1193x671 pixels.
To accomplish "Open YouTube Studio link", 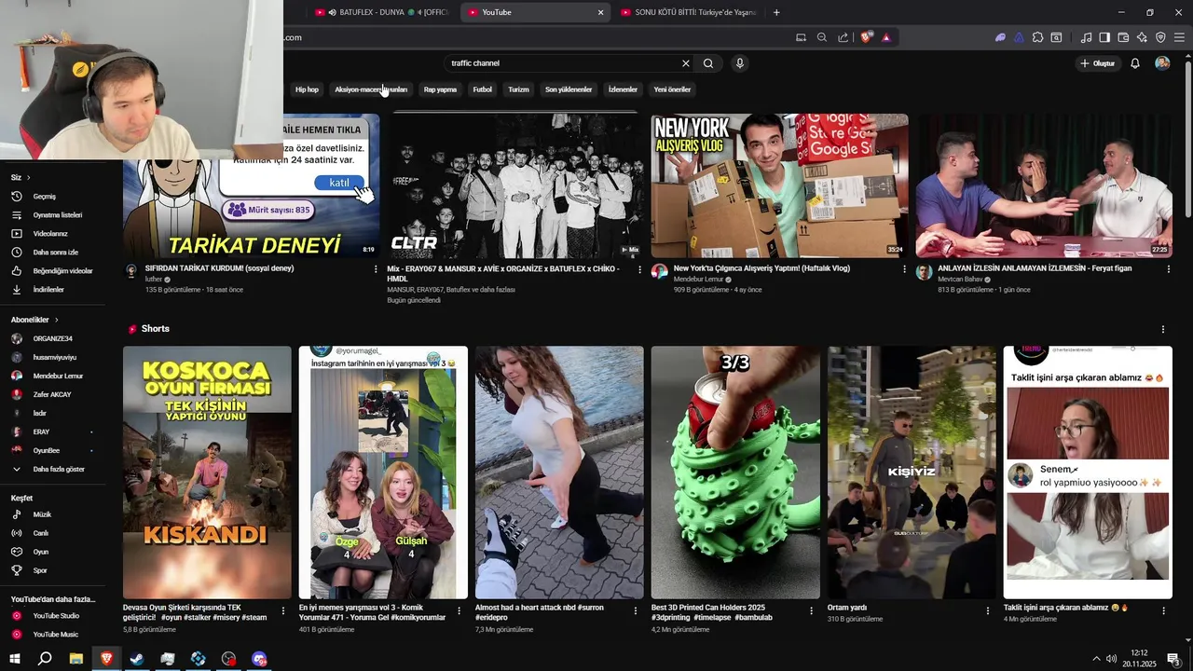I will [x=56, y=616].
